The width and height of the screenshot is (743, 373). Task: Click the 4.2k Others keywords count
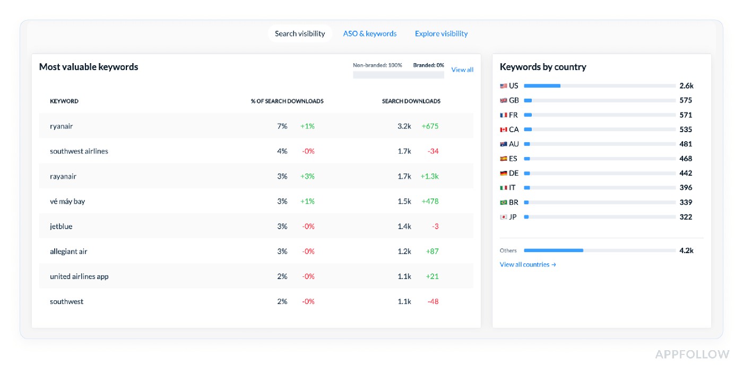click(686, 250)
